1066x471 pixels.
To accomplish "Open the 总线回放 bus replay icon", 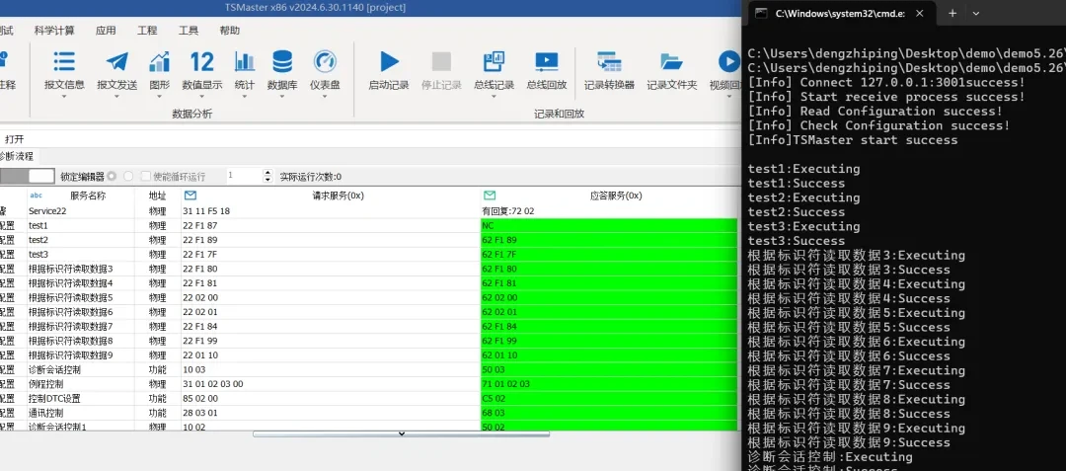I will [x=547, y=62].
